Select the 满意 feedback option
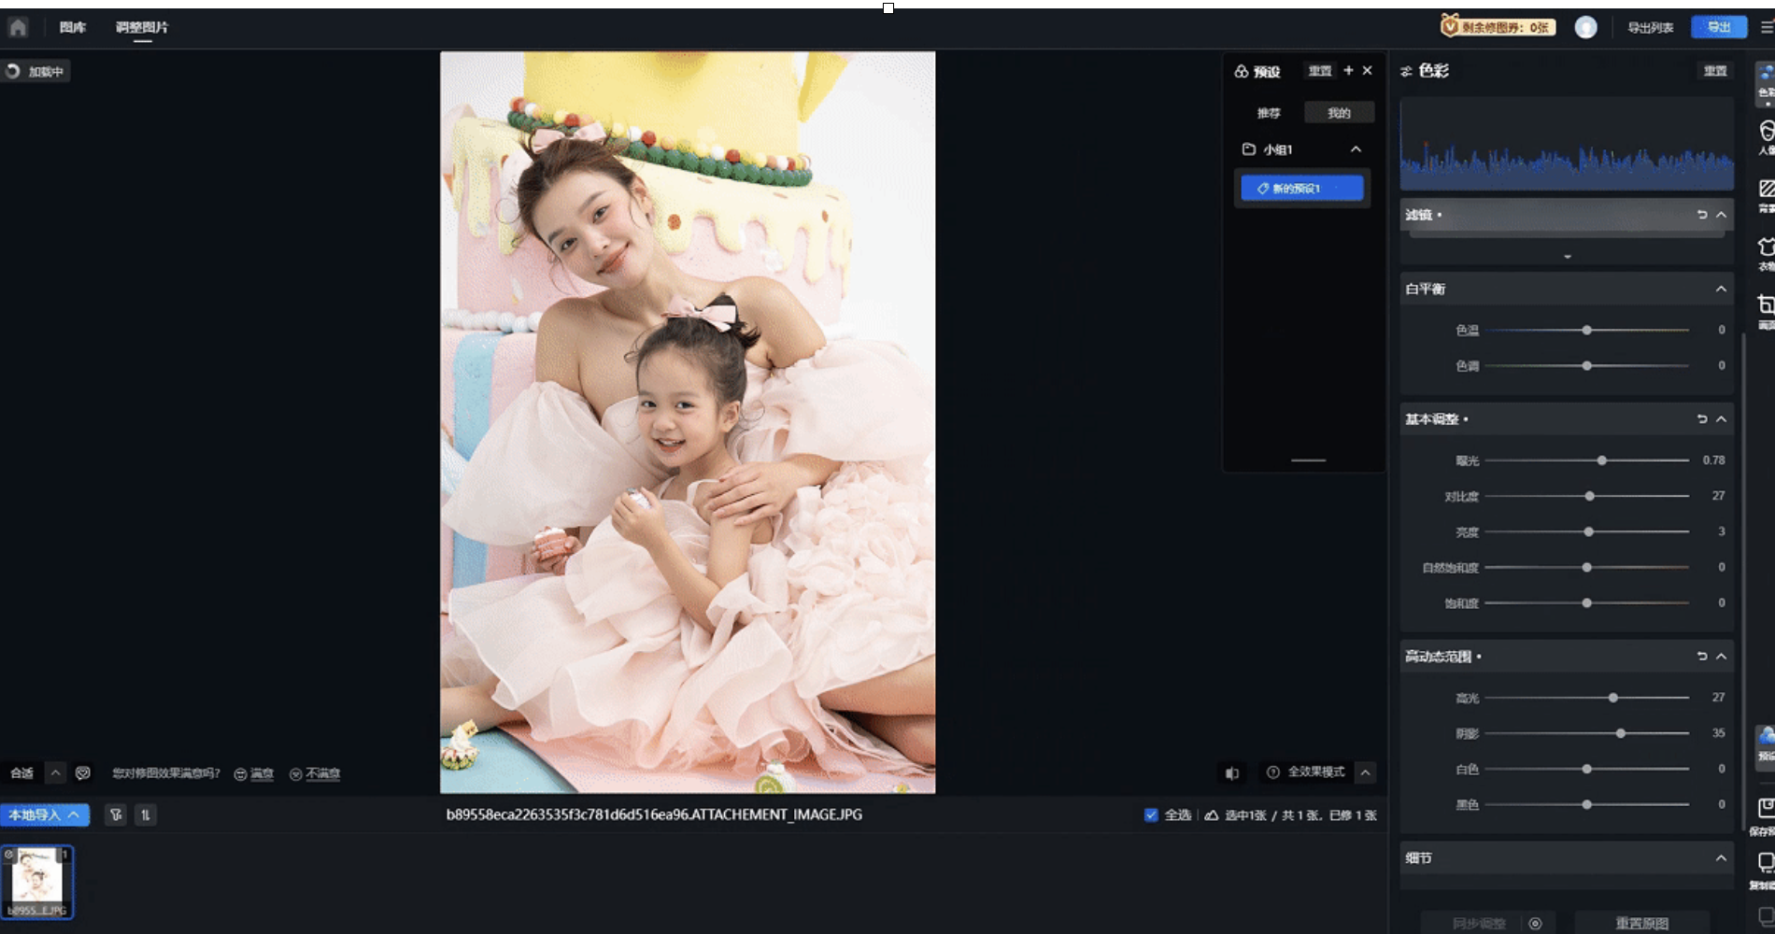This screenshot has height=934, width=1775. pyautogui.click(x=254, y=773)
